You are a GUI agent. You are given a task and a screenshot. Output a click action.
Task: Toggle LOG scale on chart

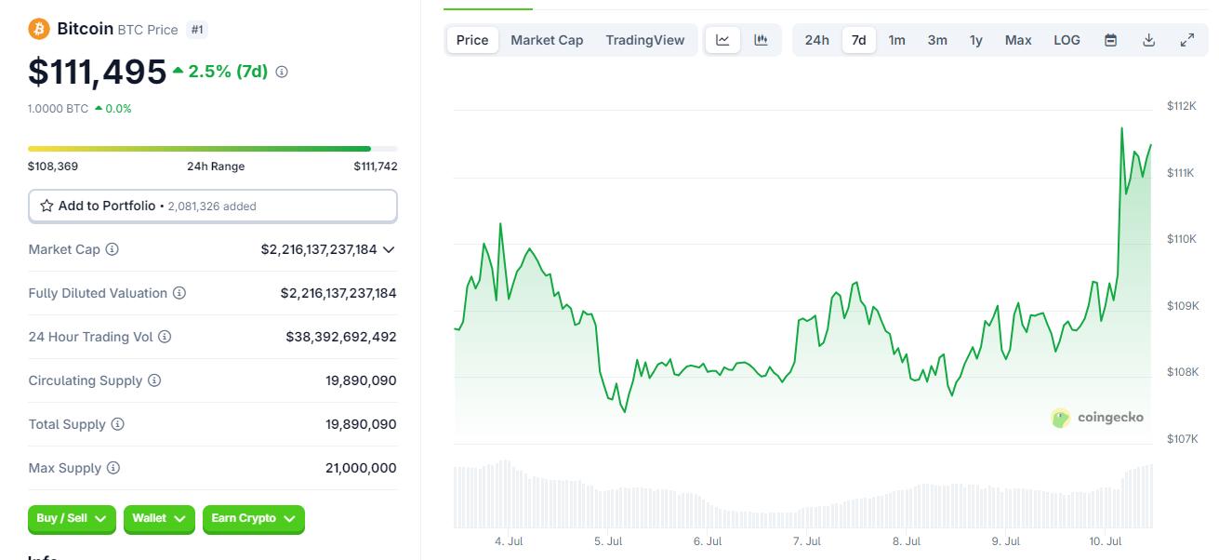coord(1067,40)
